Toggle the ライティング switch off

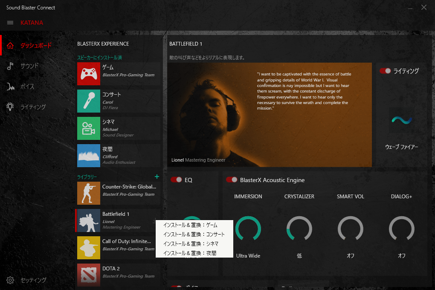(385, 71)
